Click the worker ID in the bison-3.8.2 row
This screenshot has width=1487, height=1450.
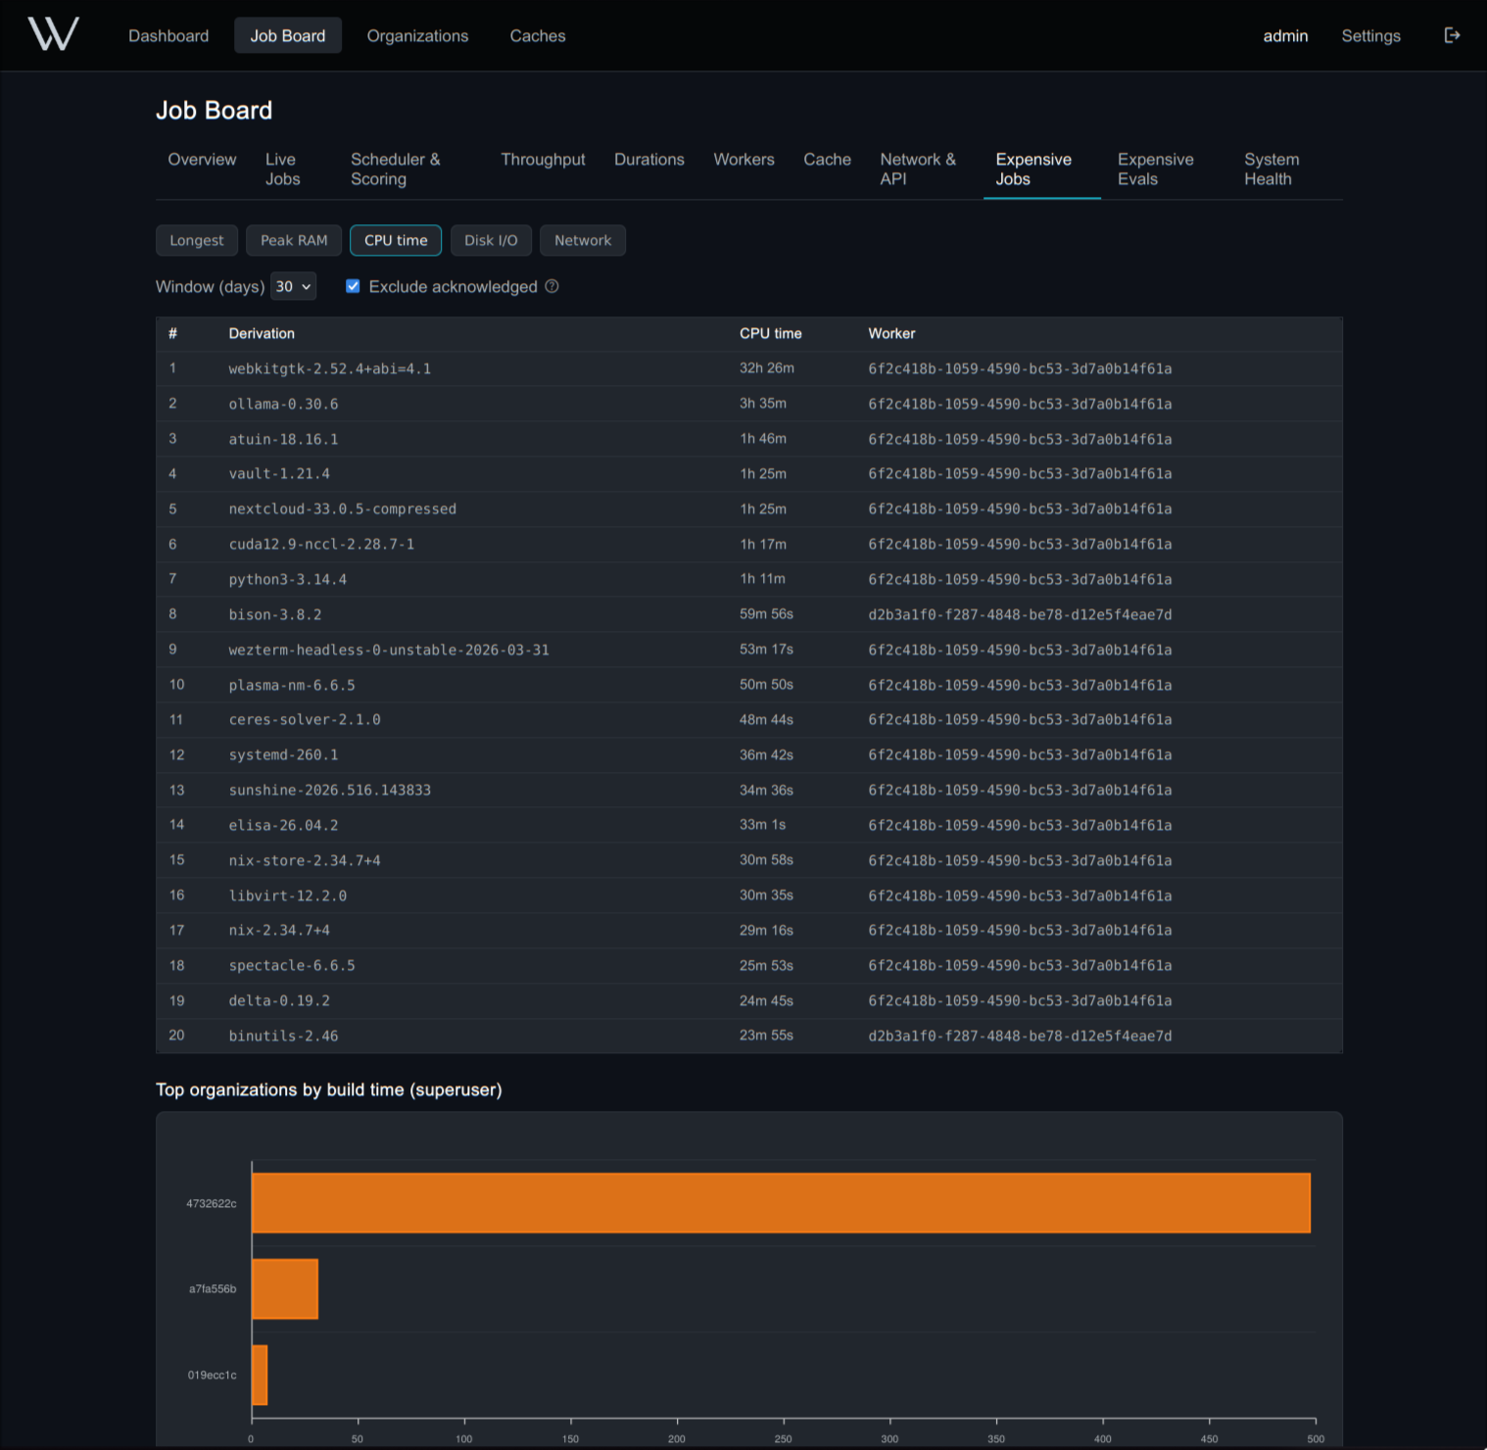[x=1020, y=614]
